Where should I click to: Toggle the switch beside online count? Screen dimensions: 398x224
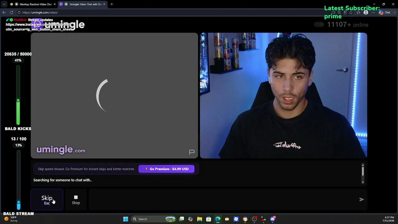click(x=319, y=25)
